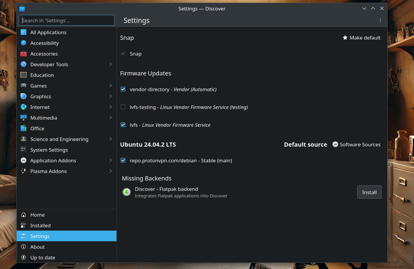Open the Software Sources label
Screen dimensions: 414x269
coord(360,145)
